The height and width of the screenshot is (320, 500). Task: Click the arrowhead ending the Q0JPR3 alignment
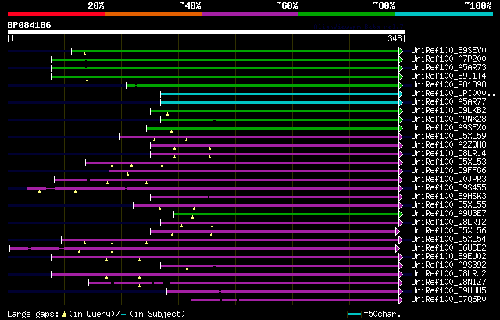coord(401,180)
